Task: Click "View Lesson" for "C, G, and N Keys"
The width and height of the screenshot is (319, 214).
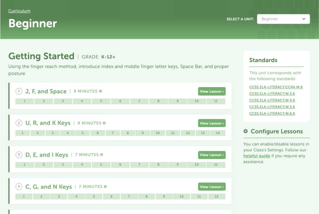Action: pyautogui.click(x=212, y=186)
